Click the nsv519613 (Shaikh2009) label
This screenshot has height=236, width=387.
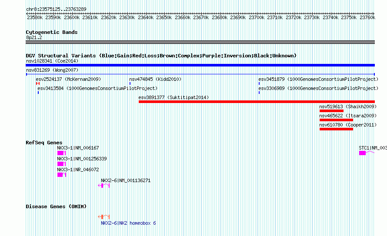[348, 106]
